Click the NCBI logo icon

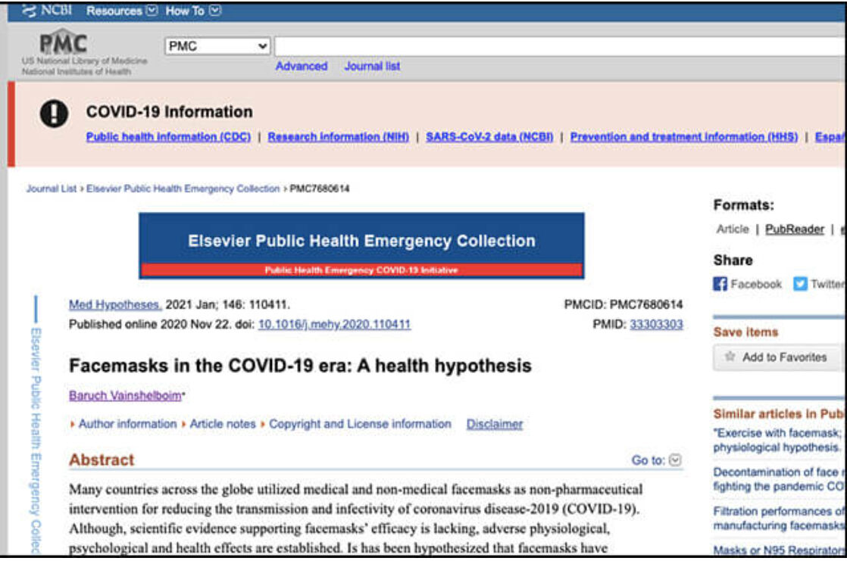[x=30, y=11]
